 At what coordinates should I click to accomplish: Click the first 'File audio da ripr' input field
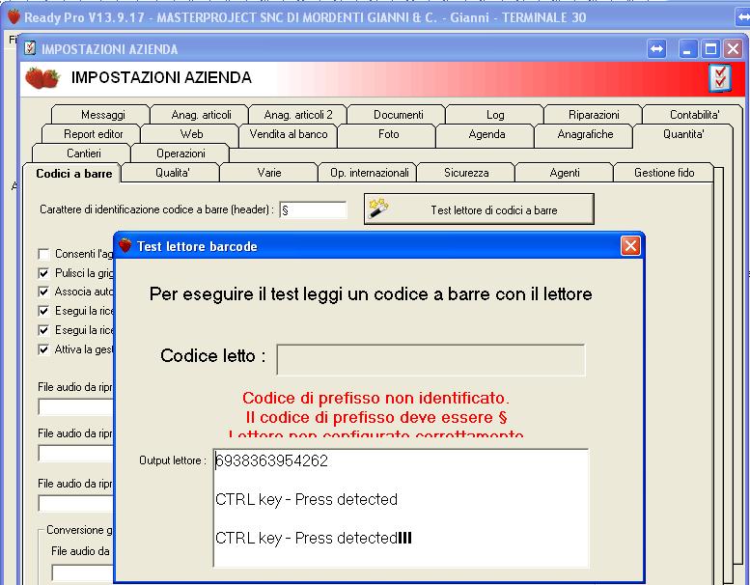75,407
